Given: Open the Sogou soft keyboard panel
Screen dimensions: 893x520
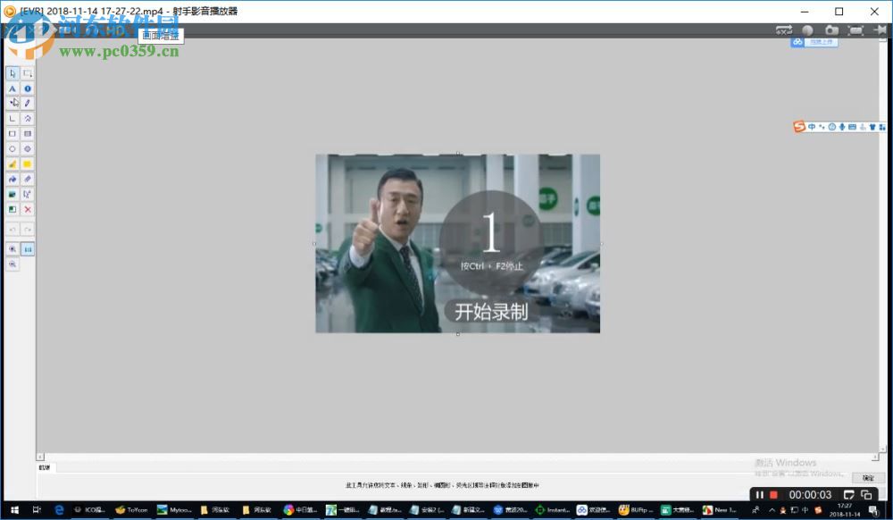Looking at the screenshot, I should tap(852, 127).
